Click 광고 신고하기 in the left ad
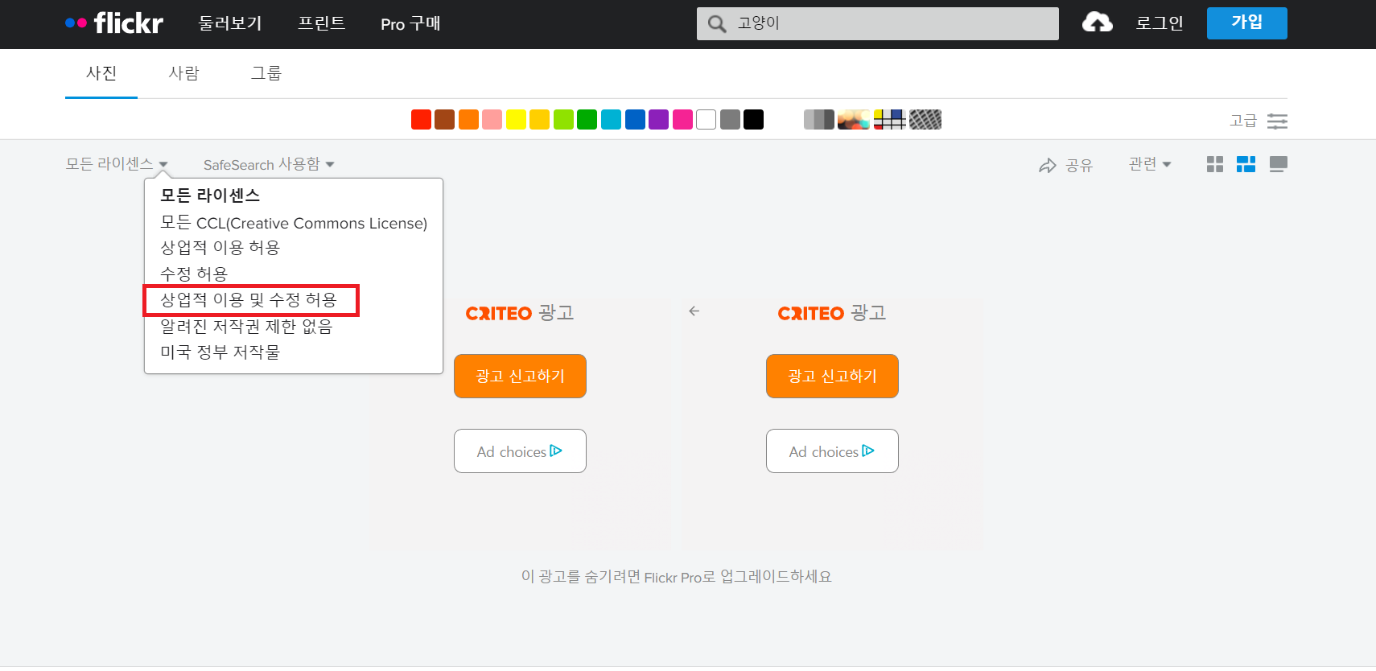The height and width of the screenshot is (671, 1376). pyautogui.click(x=520, y=376)
